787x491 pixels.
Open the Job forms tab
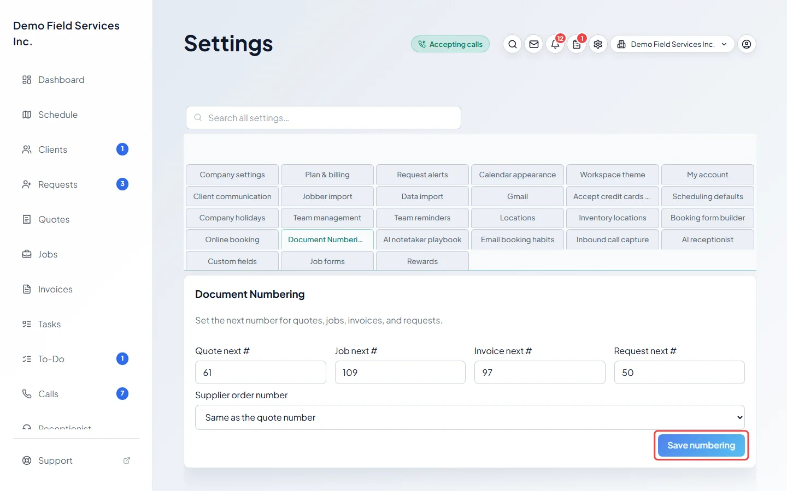click(x=327, y=261)
